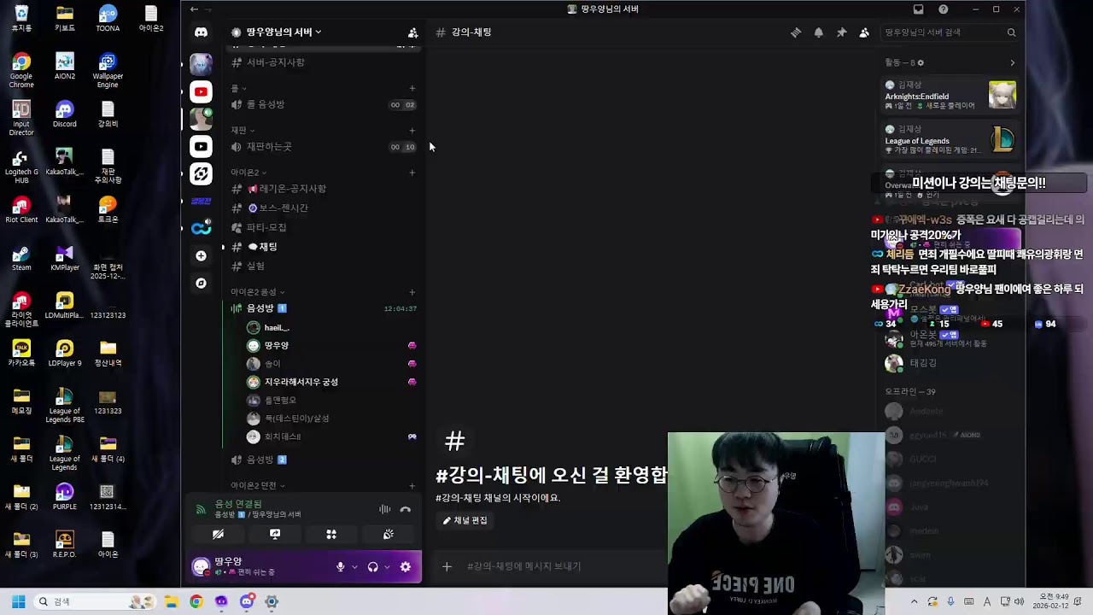1093x615 pixels.
Task: Open Arknights:Endfield activity card
Action: point(950,95)
